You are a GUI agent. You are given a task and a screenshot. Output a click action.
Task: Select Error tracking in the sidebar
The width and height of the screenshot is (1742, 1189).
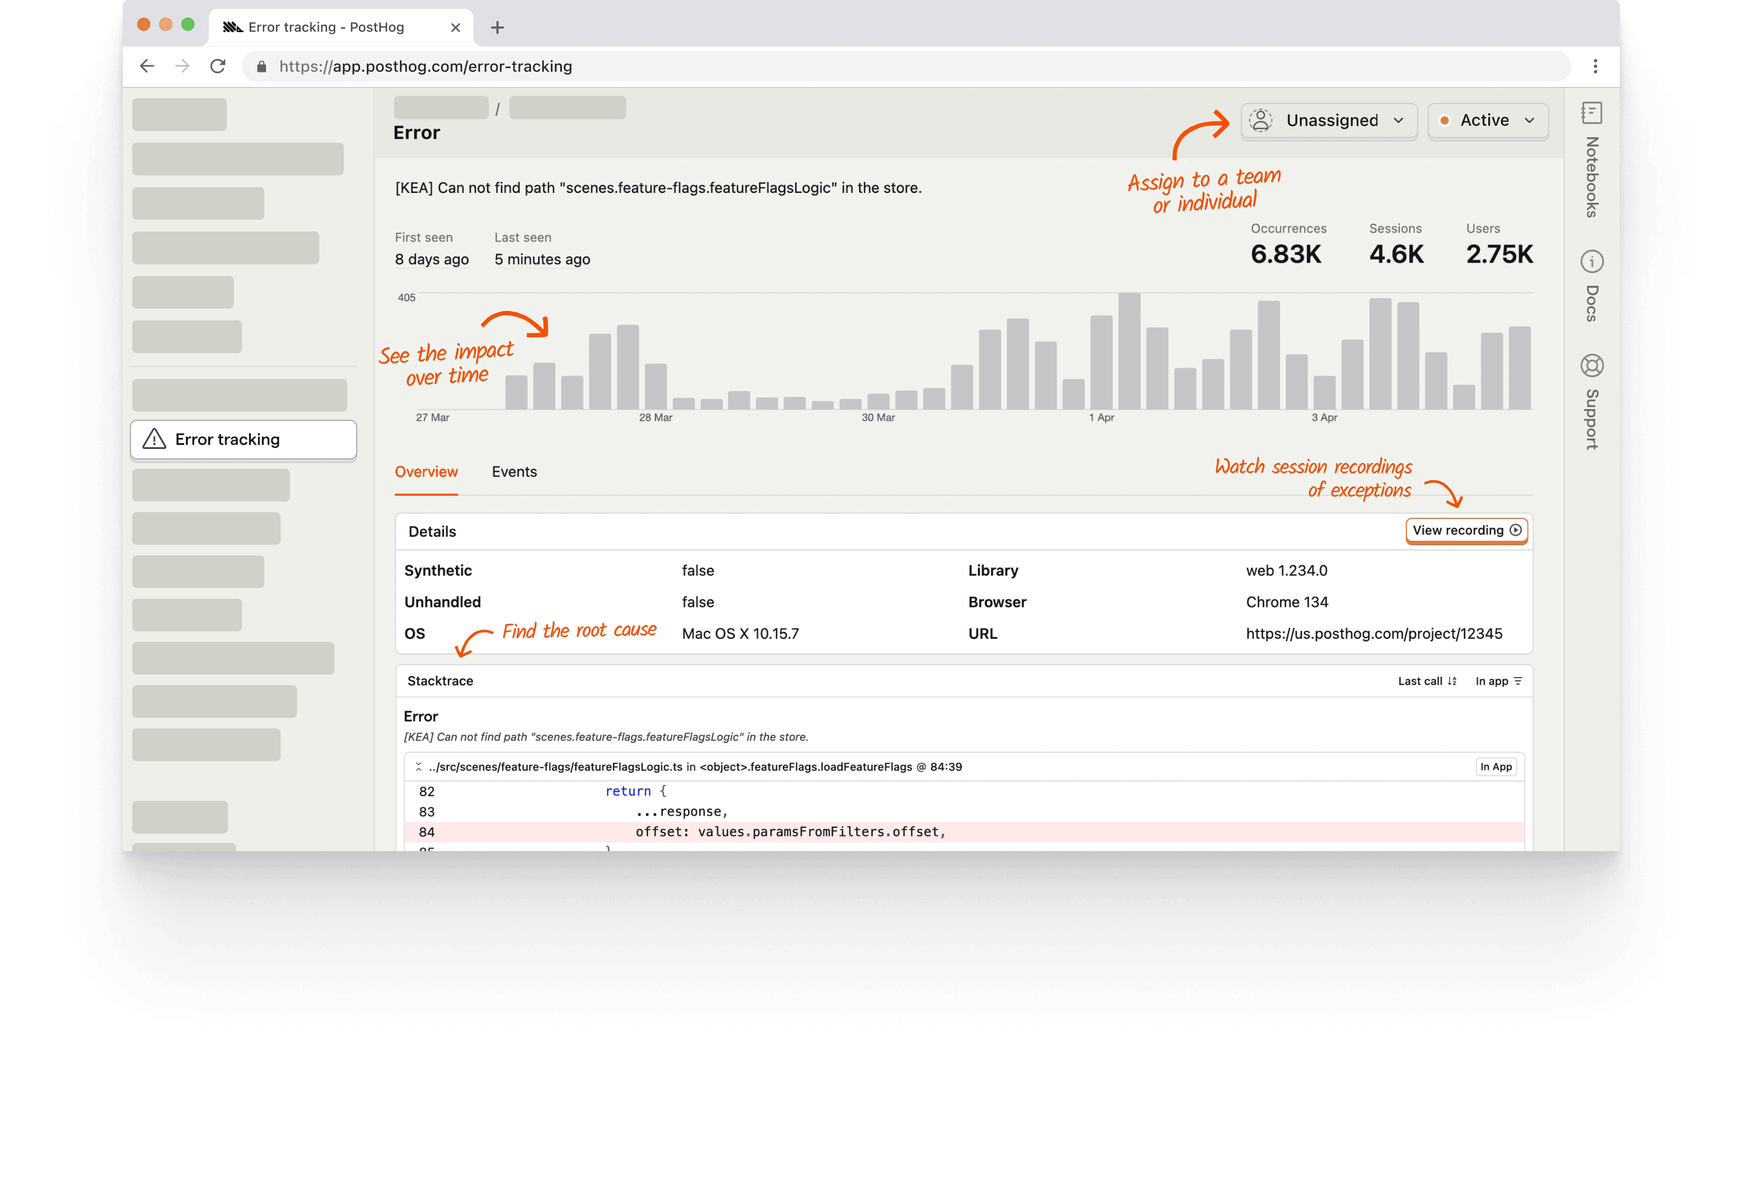(243, 440)
